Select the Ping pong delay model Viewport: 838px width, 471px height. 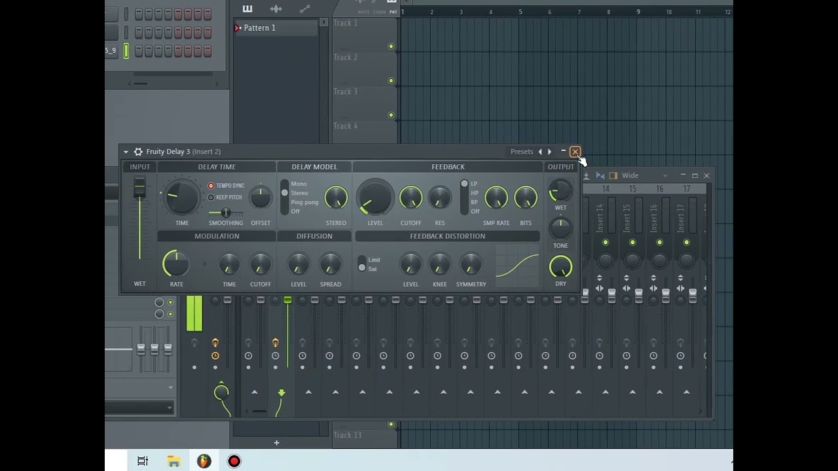tap(304, 202)
